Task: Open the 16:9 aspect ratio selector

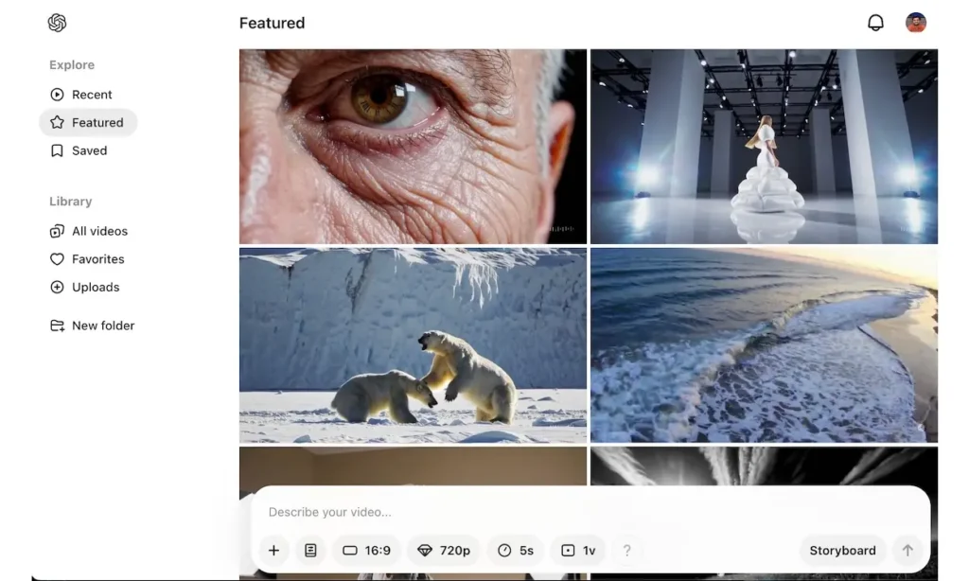Action: tap(366, 550)
